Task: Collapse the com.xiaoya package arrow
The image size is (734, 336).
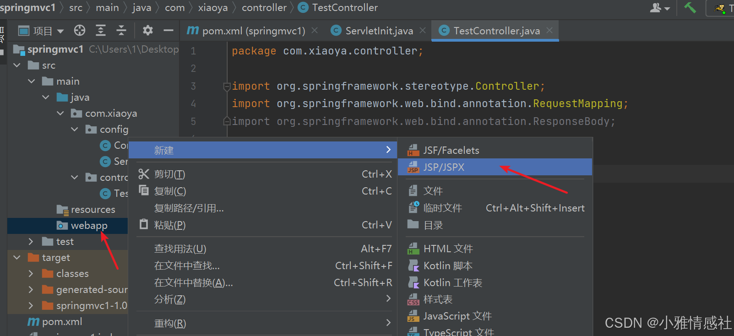Action: pyautogui.click(x=60, y=114)
